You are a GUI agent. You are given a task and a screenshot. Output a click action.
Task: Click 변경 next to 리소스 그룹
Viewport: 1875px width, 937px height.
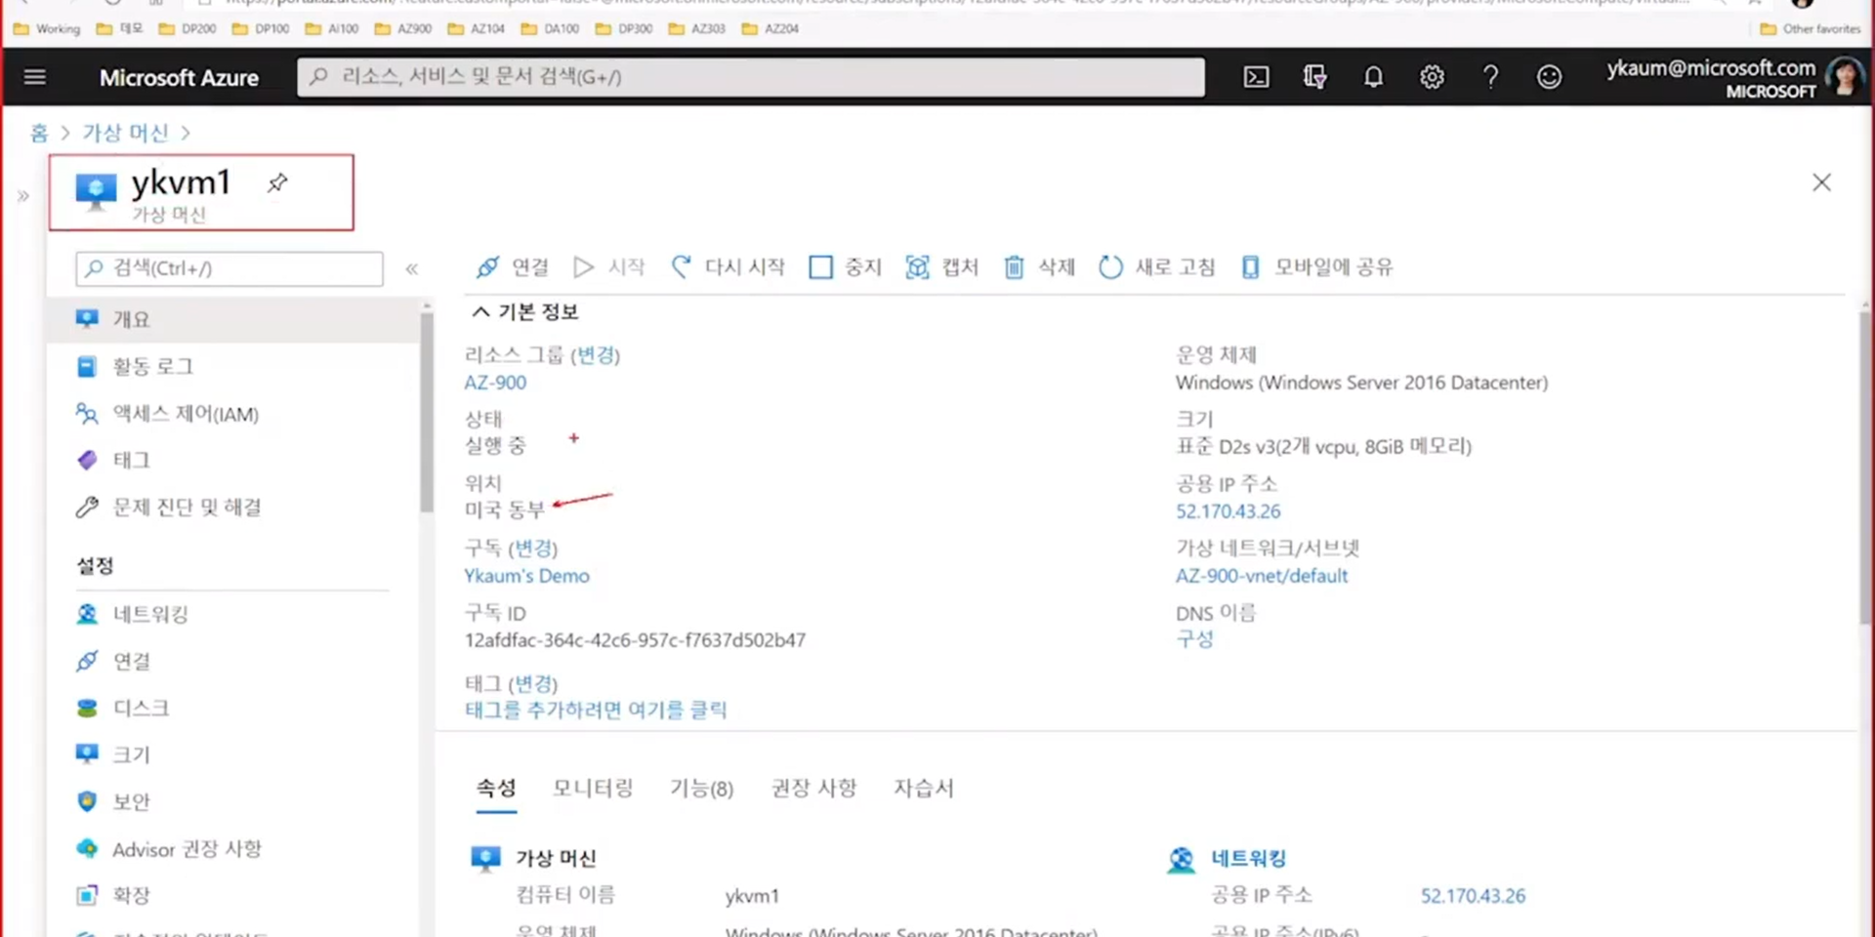[x=596, y=354]
